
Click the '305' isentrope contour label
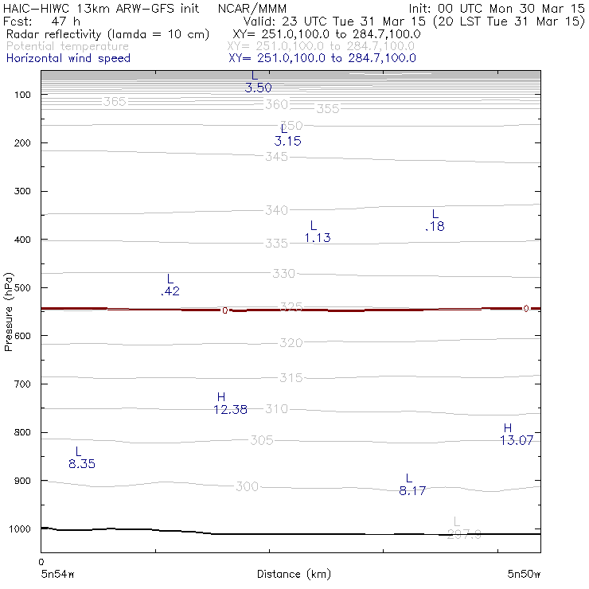[x=262, y=440]
